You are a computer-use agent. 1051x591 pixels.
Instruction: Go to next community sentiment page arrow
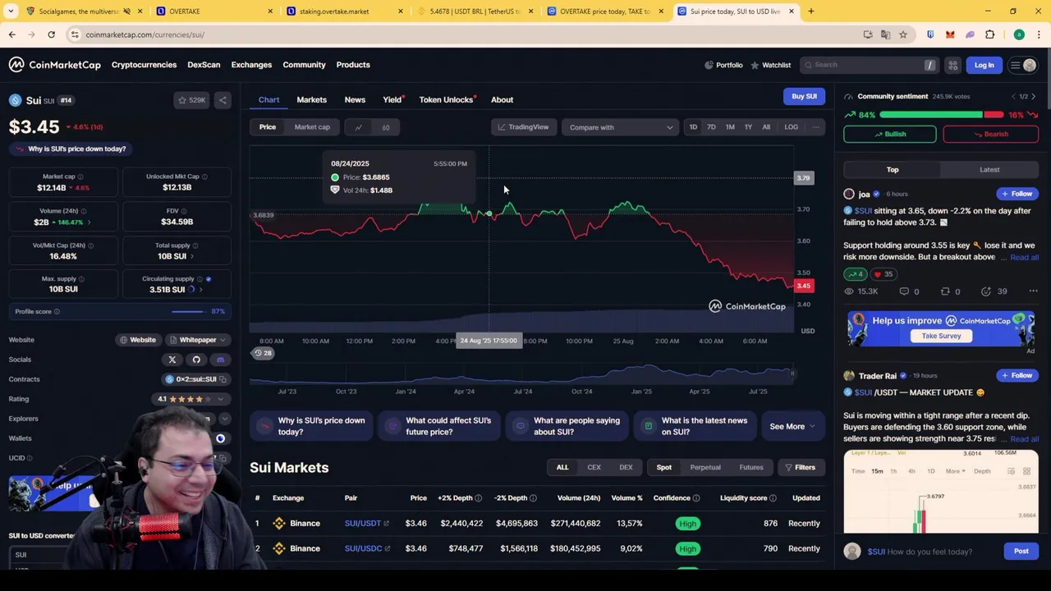point(1033,97)
